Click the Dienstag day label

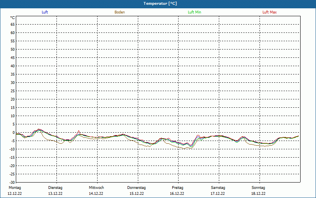(55, 188)
